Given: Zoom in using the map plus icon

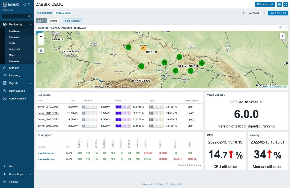Looking at the screenshot, I should 41,36.
